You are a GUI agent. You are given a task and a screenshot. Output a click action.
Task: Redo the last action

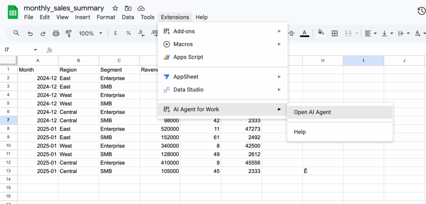[43, 33]
